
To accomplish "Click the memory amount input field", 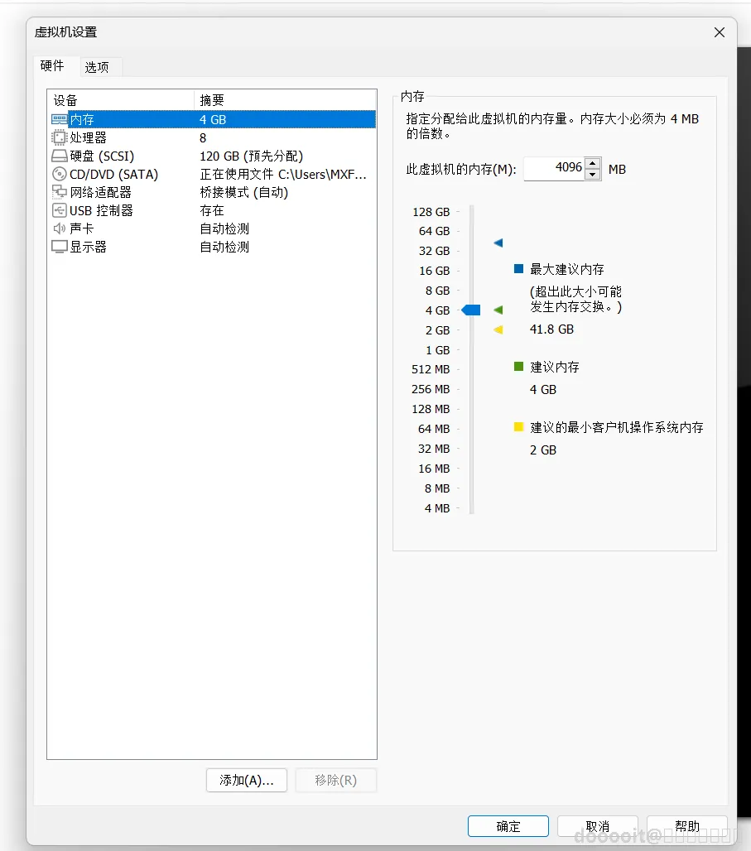I will (556, 167).
